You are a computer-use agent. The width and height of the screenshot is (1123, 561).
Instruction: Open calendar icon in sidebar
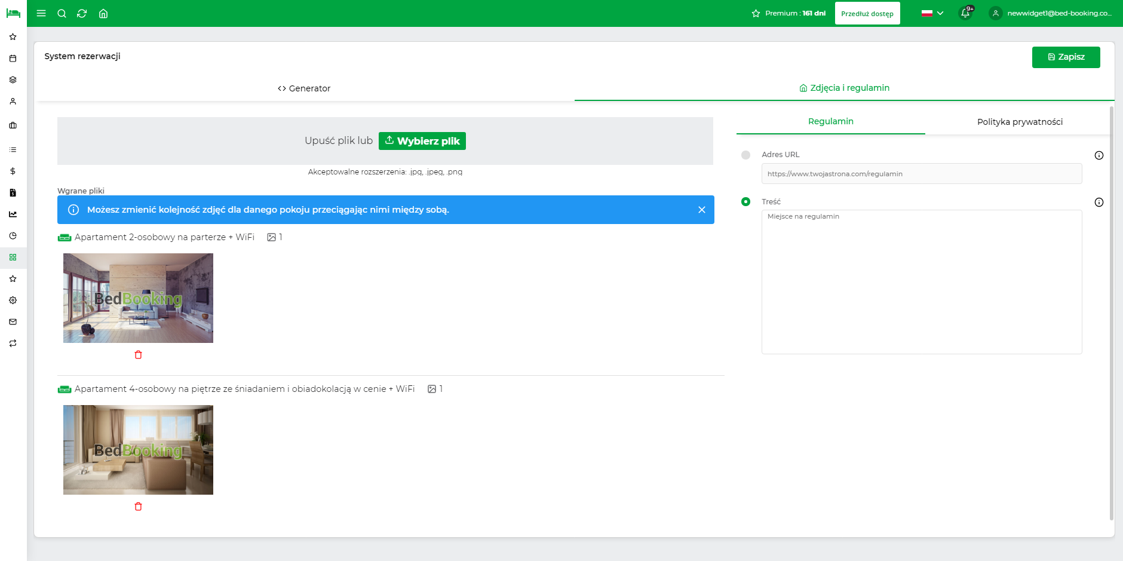tap(13, 59)
